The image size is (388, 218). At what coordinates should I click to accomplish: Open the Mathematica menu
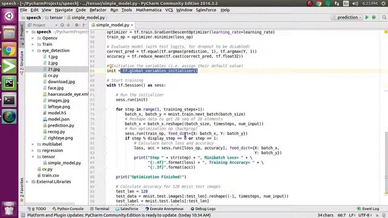click(x=149, y=10)
